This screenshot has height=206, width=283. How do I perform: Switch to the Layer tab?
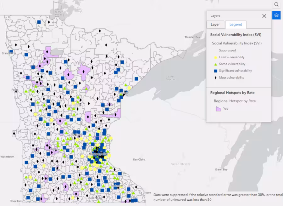coord(215,24)
